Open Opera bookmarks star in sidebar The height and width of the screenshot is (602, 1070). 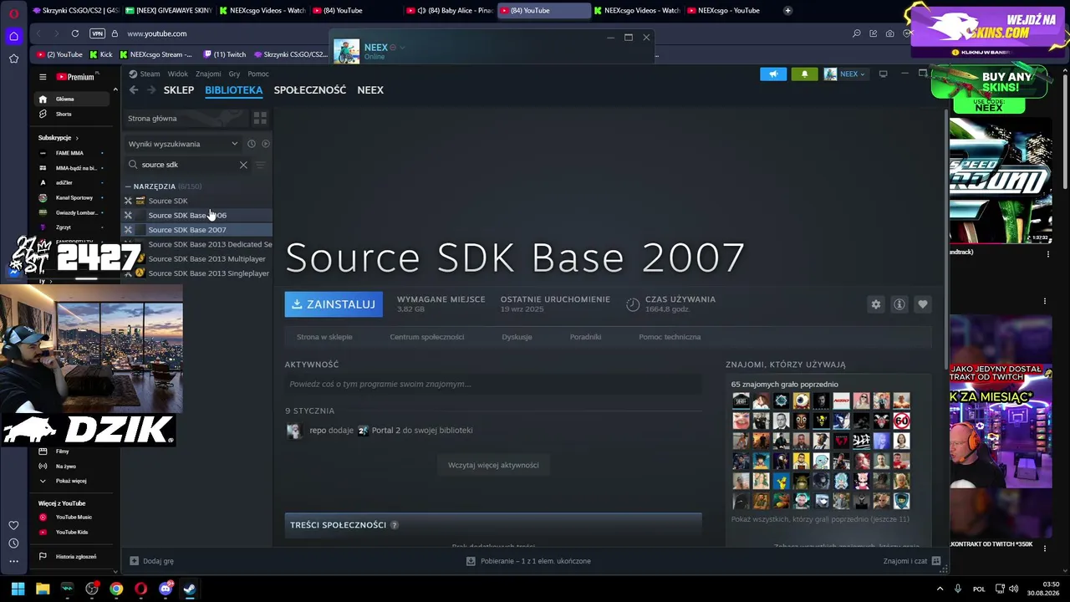13,59
